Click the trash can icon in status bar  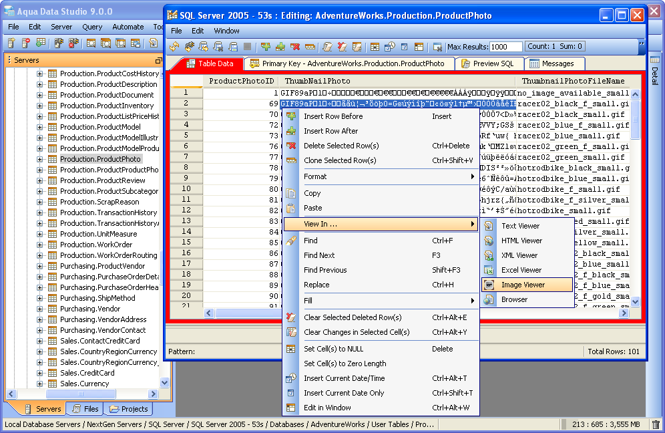[656, 424]
